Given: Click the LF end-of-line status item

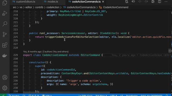Looking at the screenshot, I should point(121,95).
